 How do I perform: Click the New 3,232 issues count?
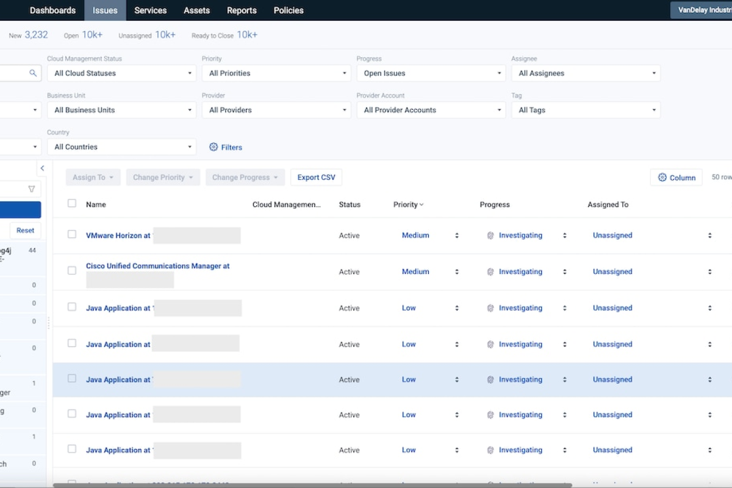(x=28, y=35)
